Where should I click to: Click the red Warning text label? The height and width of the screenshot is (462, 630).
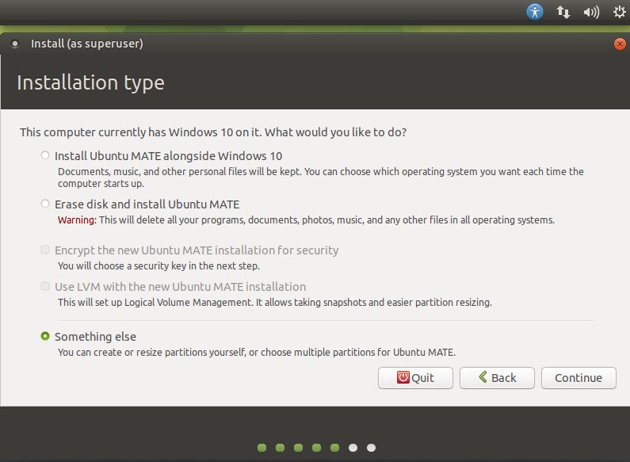(x=77, y=220)
